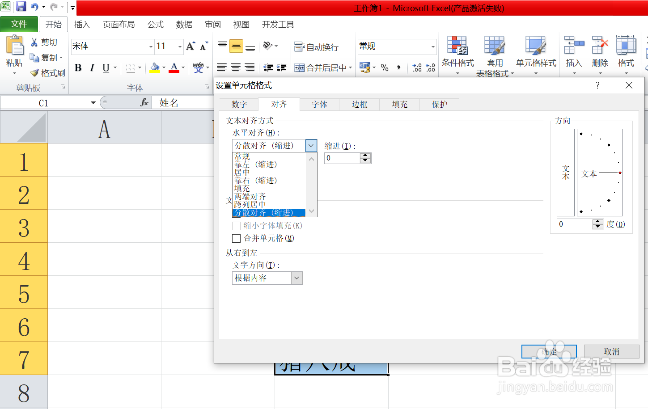Switch to the 保护 tab
Image resolution: width=648 pixels, height=409 pixels.
pos(440,104)
